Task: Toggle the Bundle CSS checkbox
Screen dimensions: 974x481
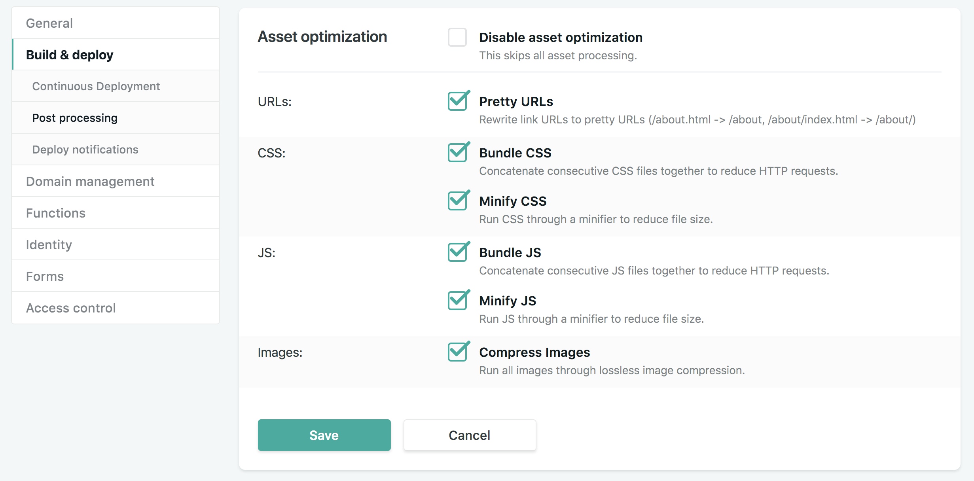Action: click(457, 153)
